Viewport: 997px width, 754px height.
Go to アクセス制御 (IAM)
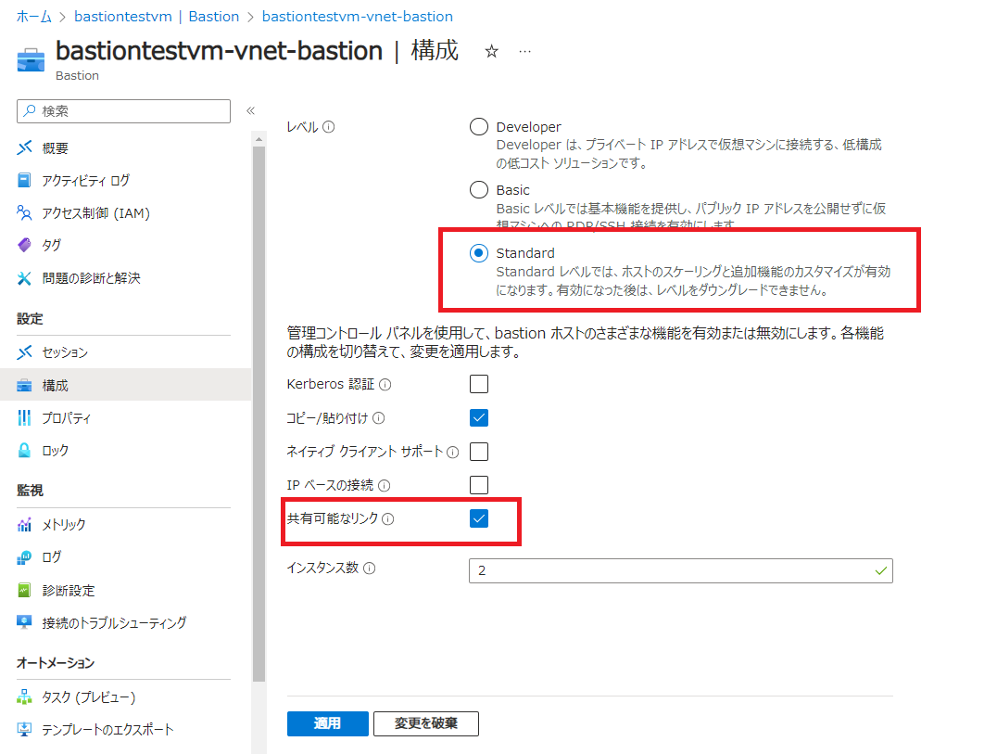coord(96,213)
